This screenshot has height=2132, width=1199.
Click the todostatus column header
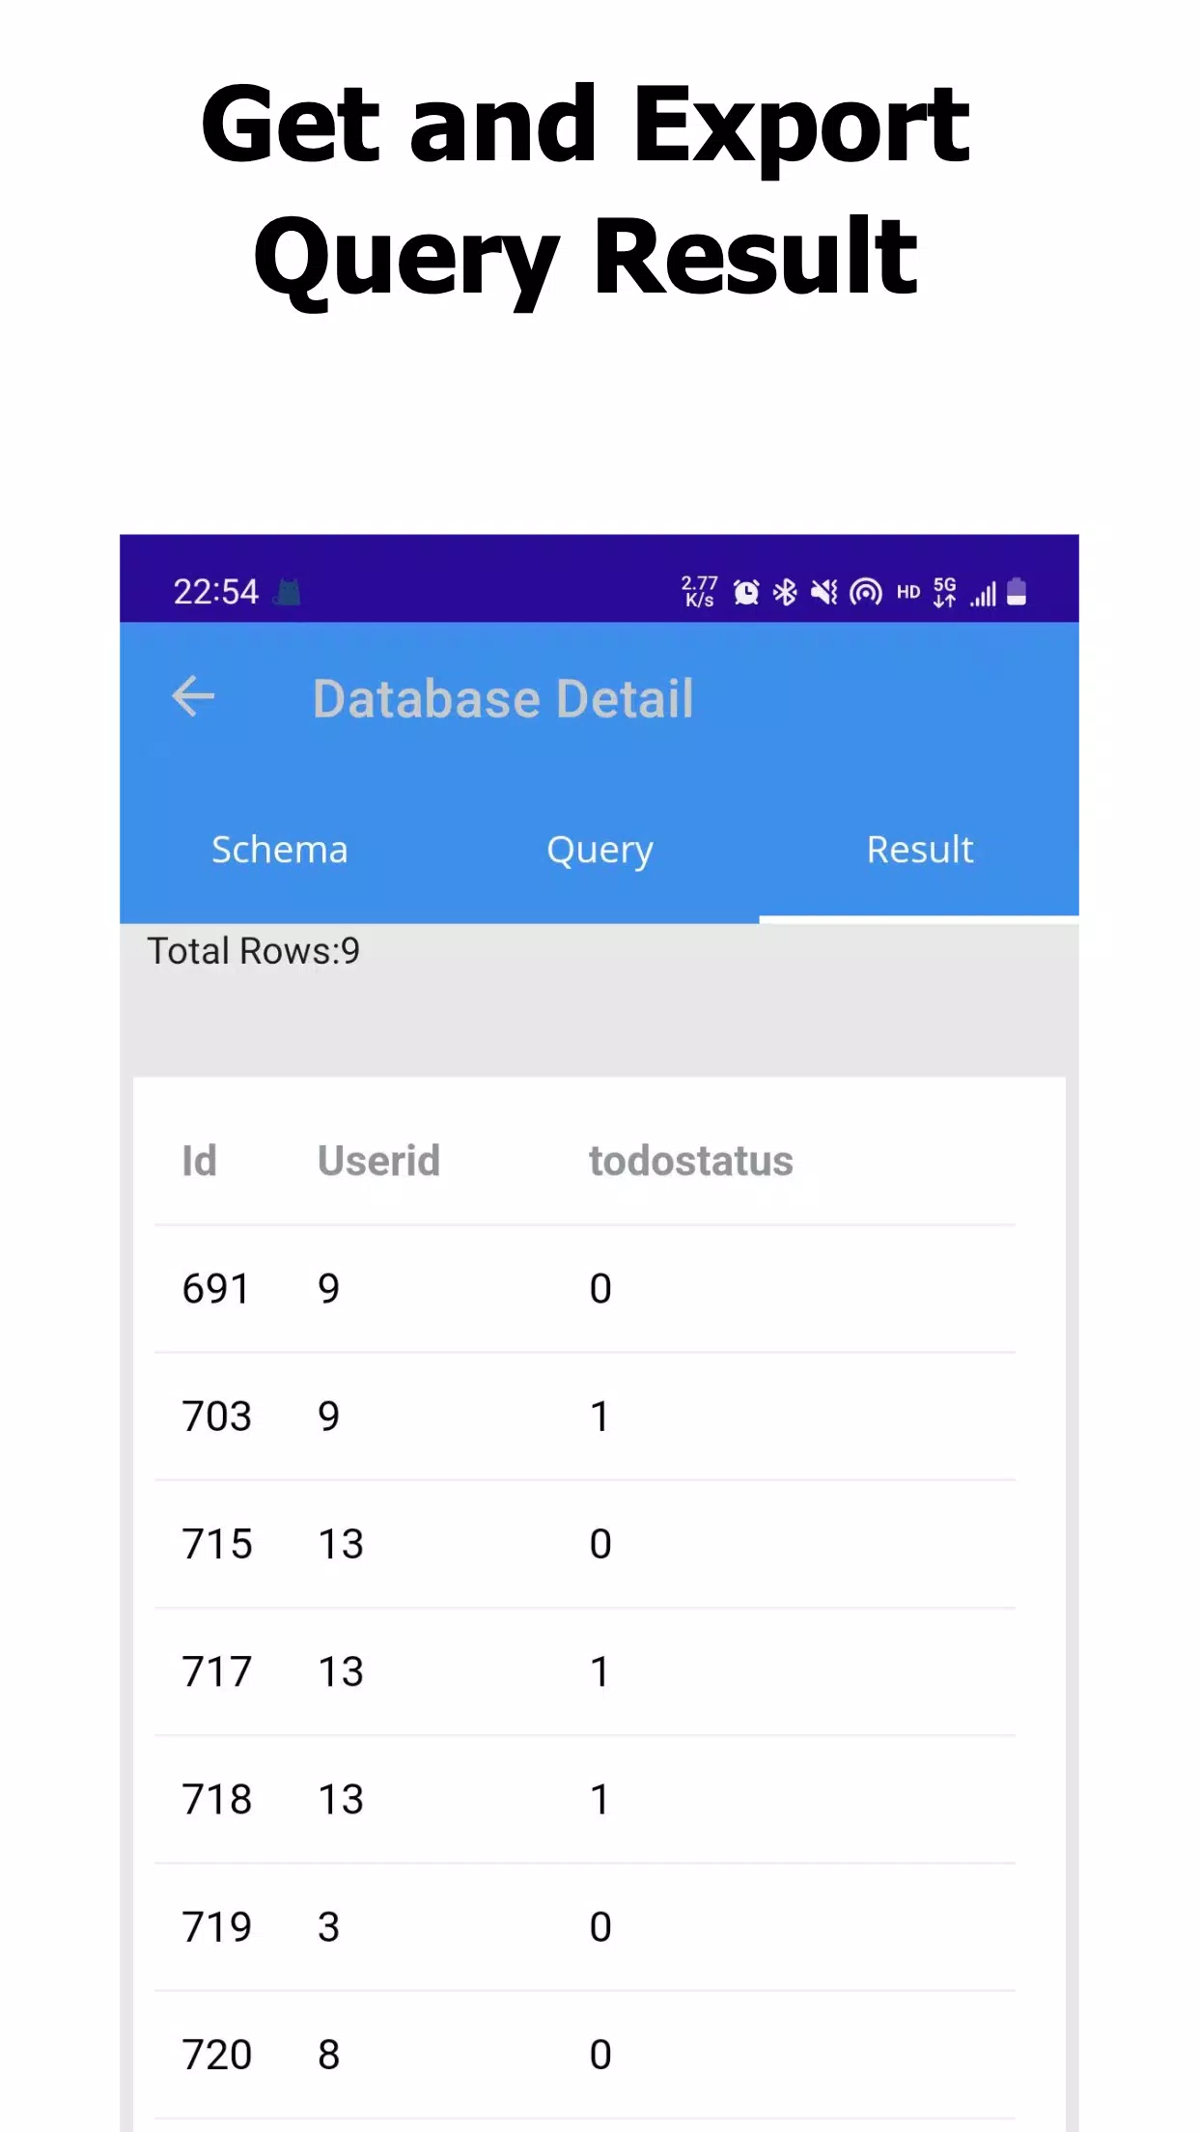pyautogui.click(x=691, y=1161)
